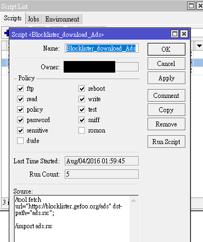Screen dimensions: 203x242
Task: Edit the script Name field
Action: [x=101, y=48]
